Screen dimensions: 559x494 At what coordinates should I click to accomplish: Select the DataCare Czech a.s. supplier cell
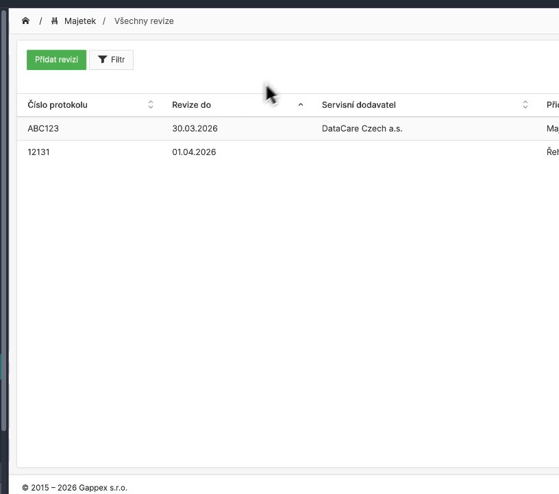tap(362, 128)
